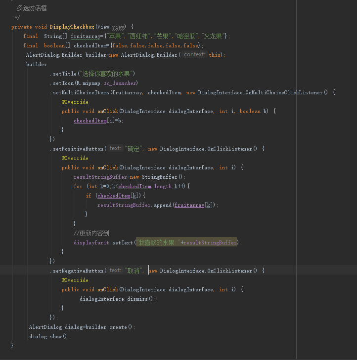Click the comment text 多选对话框
The image size is (357, 360).
click(32, 8)
